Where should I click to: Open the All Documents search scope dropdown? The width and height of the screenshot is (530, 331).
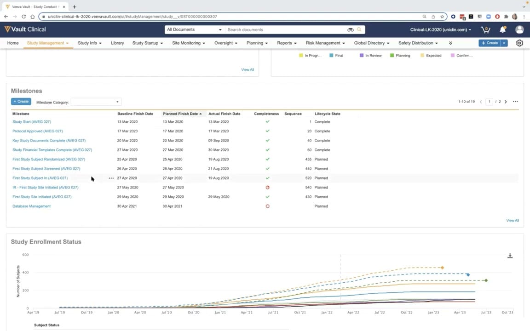[x=194, y=30]
